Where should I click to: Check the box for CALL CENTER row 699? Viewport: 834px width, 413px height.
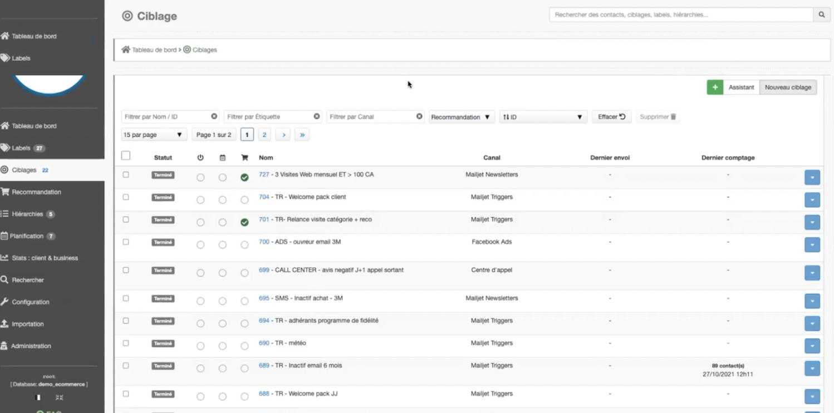coord(126,270)
